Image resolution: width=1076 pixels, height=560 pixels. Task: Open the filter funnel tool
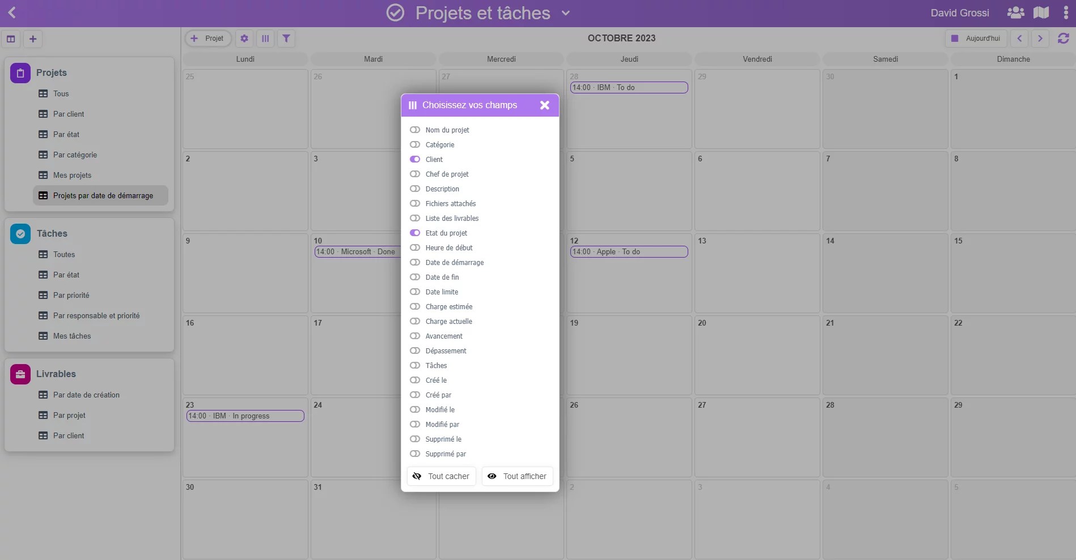[x=286, y=39]
